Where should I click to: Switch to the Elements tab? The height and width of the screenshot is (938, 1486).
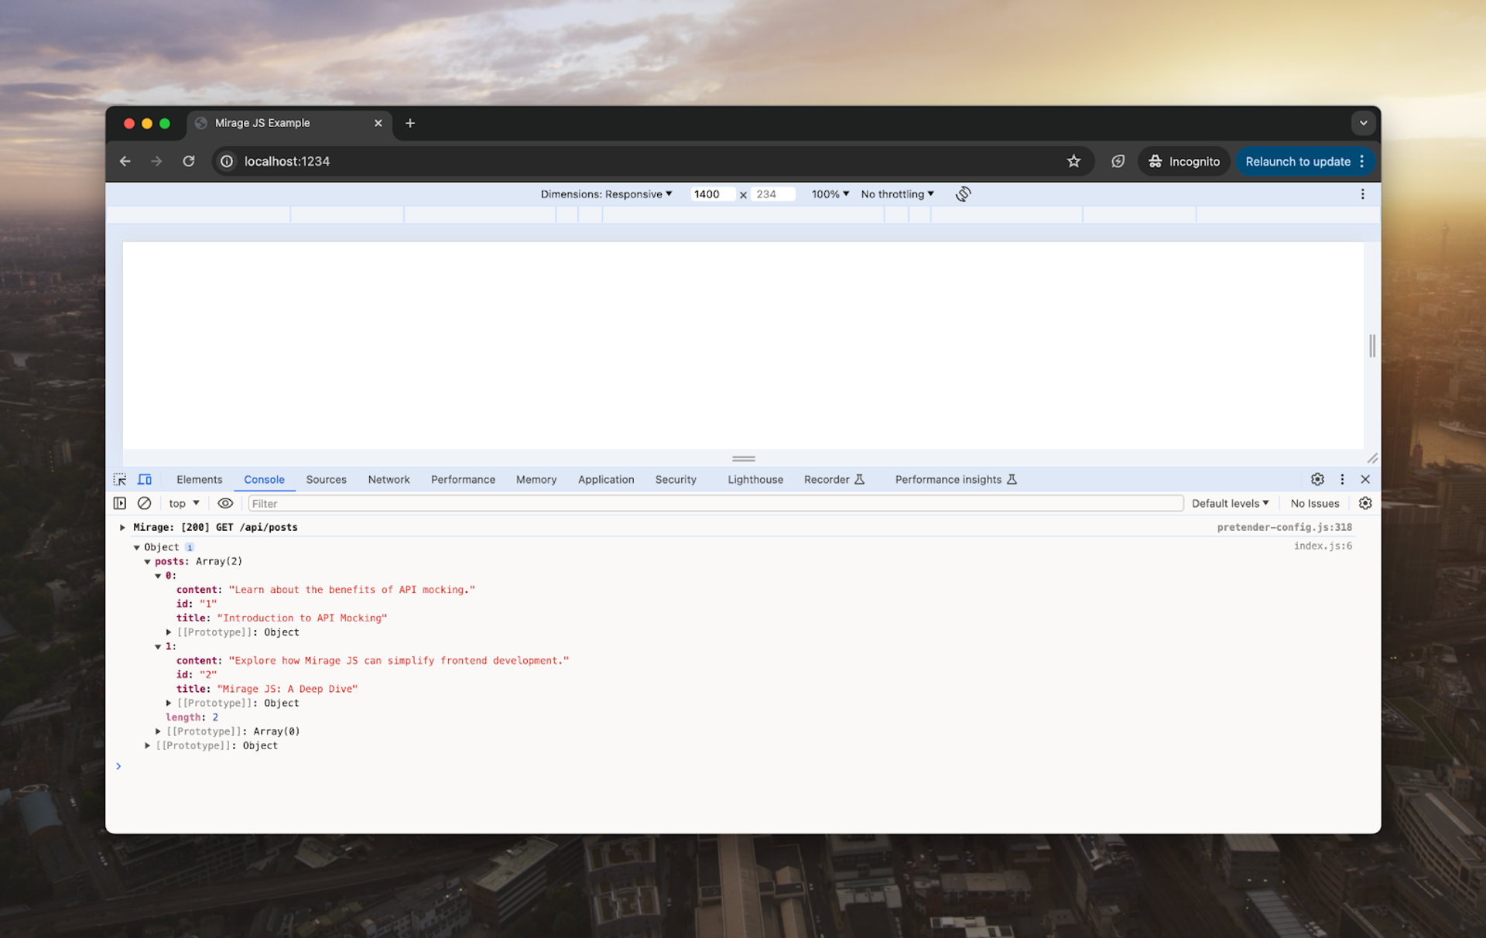[x=199, y=480]
